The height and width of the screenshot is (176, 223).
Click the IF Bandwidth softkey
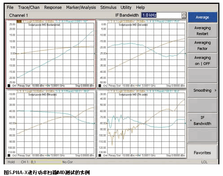[x=202, y=120]
